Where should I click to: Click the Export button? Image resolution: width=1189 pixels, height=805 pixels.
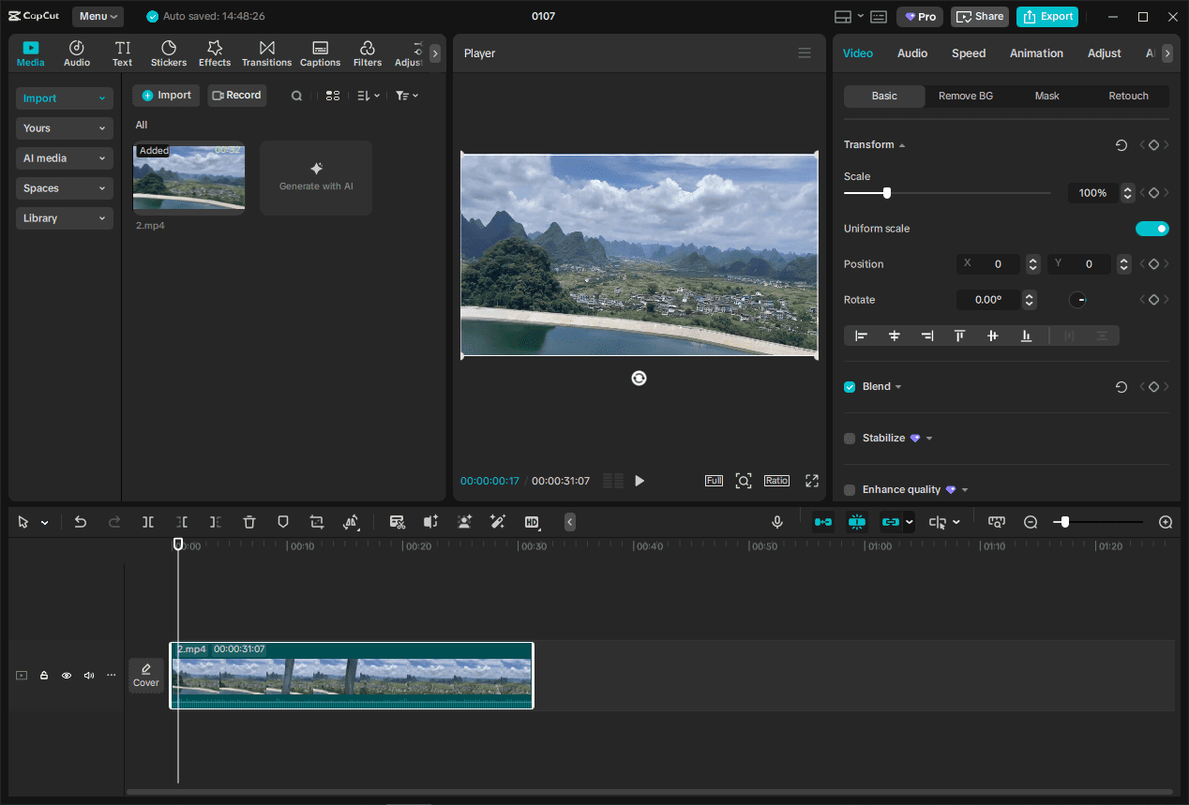tap(1046, 16)
